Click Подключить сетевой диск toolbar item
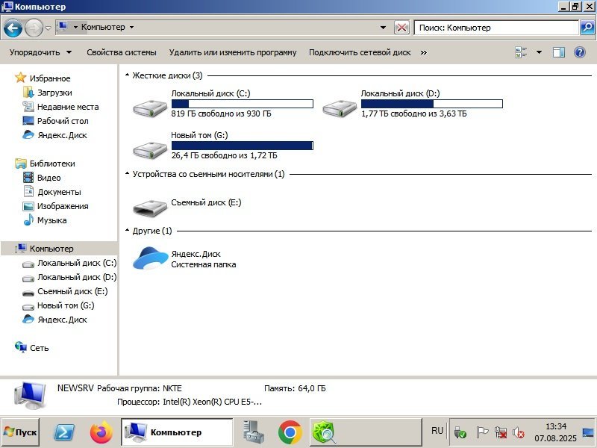The width and height of the screenshot is (597, 448). click(360, 52)
